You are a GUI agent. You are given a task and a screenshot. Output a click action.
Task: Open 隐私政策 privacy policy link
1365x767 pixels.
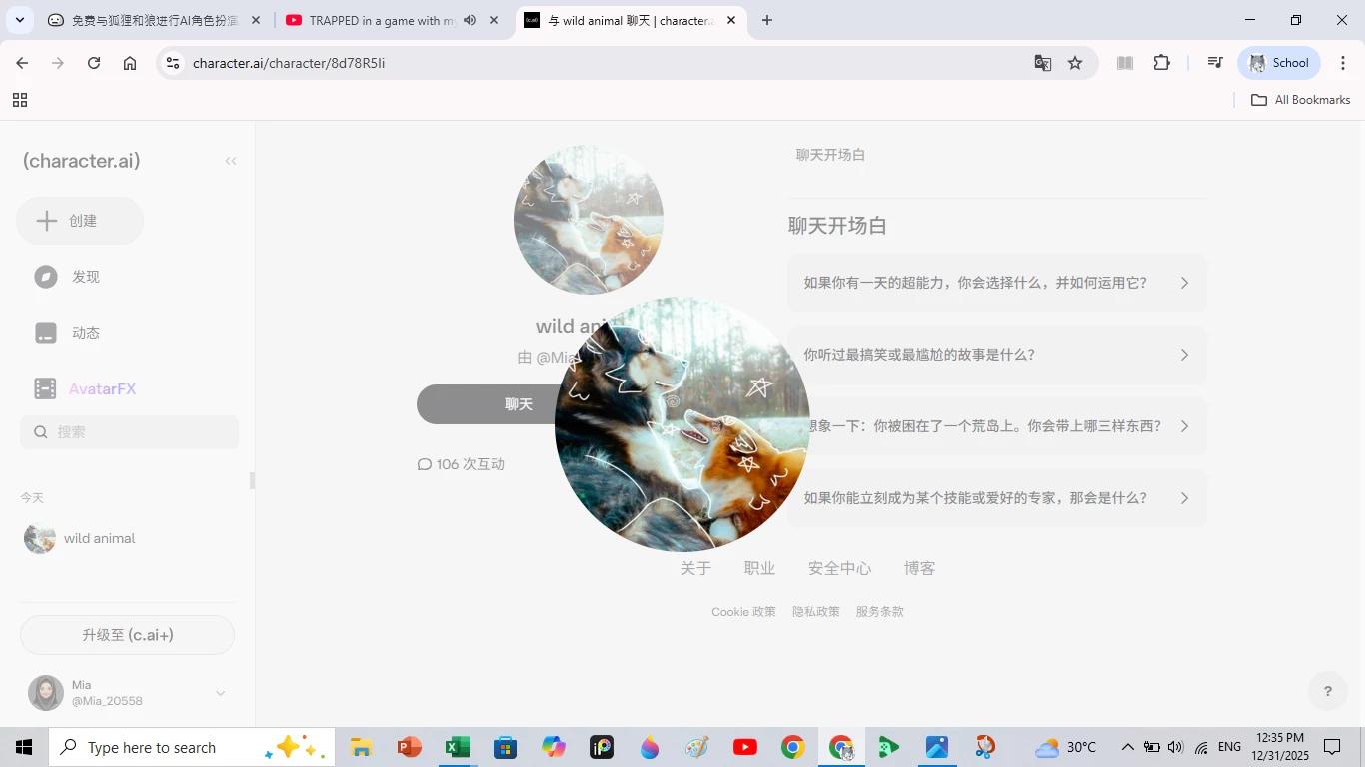(x=815, y=612)
